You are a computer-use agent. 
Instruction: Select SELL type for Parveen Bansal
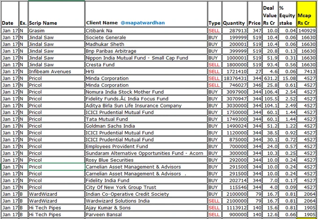click(x=215, y=214)
